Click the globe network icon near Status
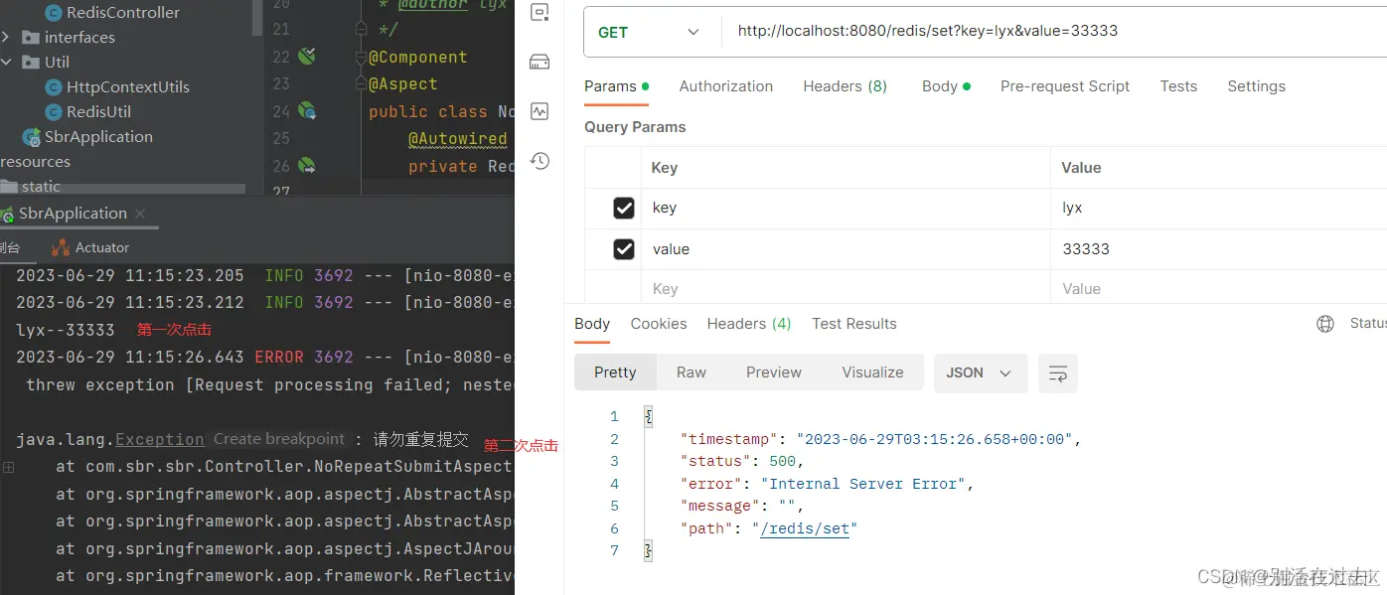Screen dimensions: 1387x595 click(1324, 324)
